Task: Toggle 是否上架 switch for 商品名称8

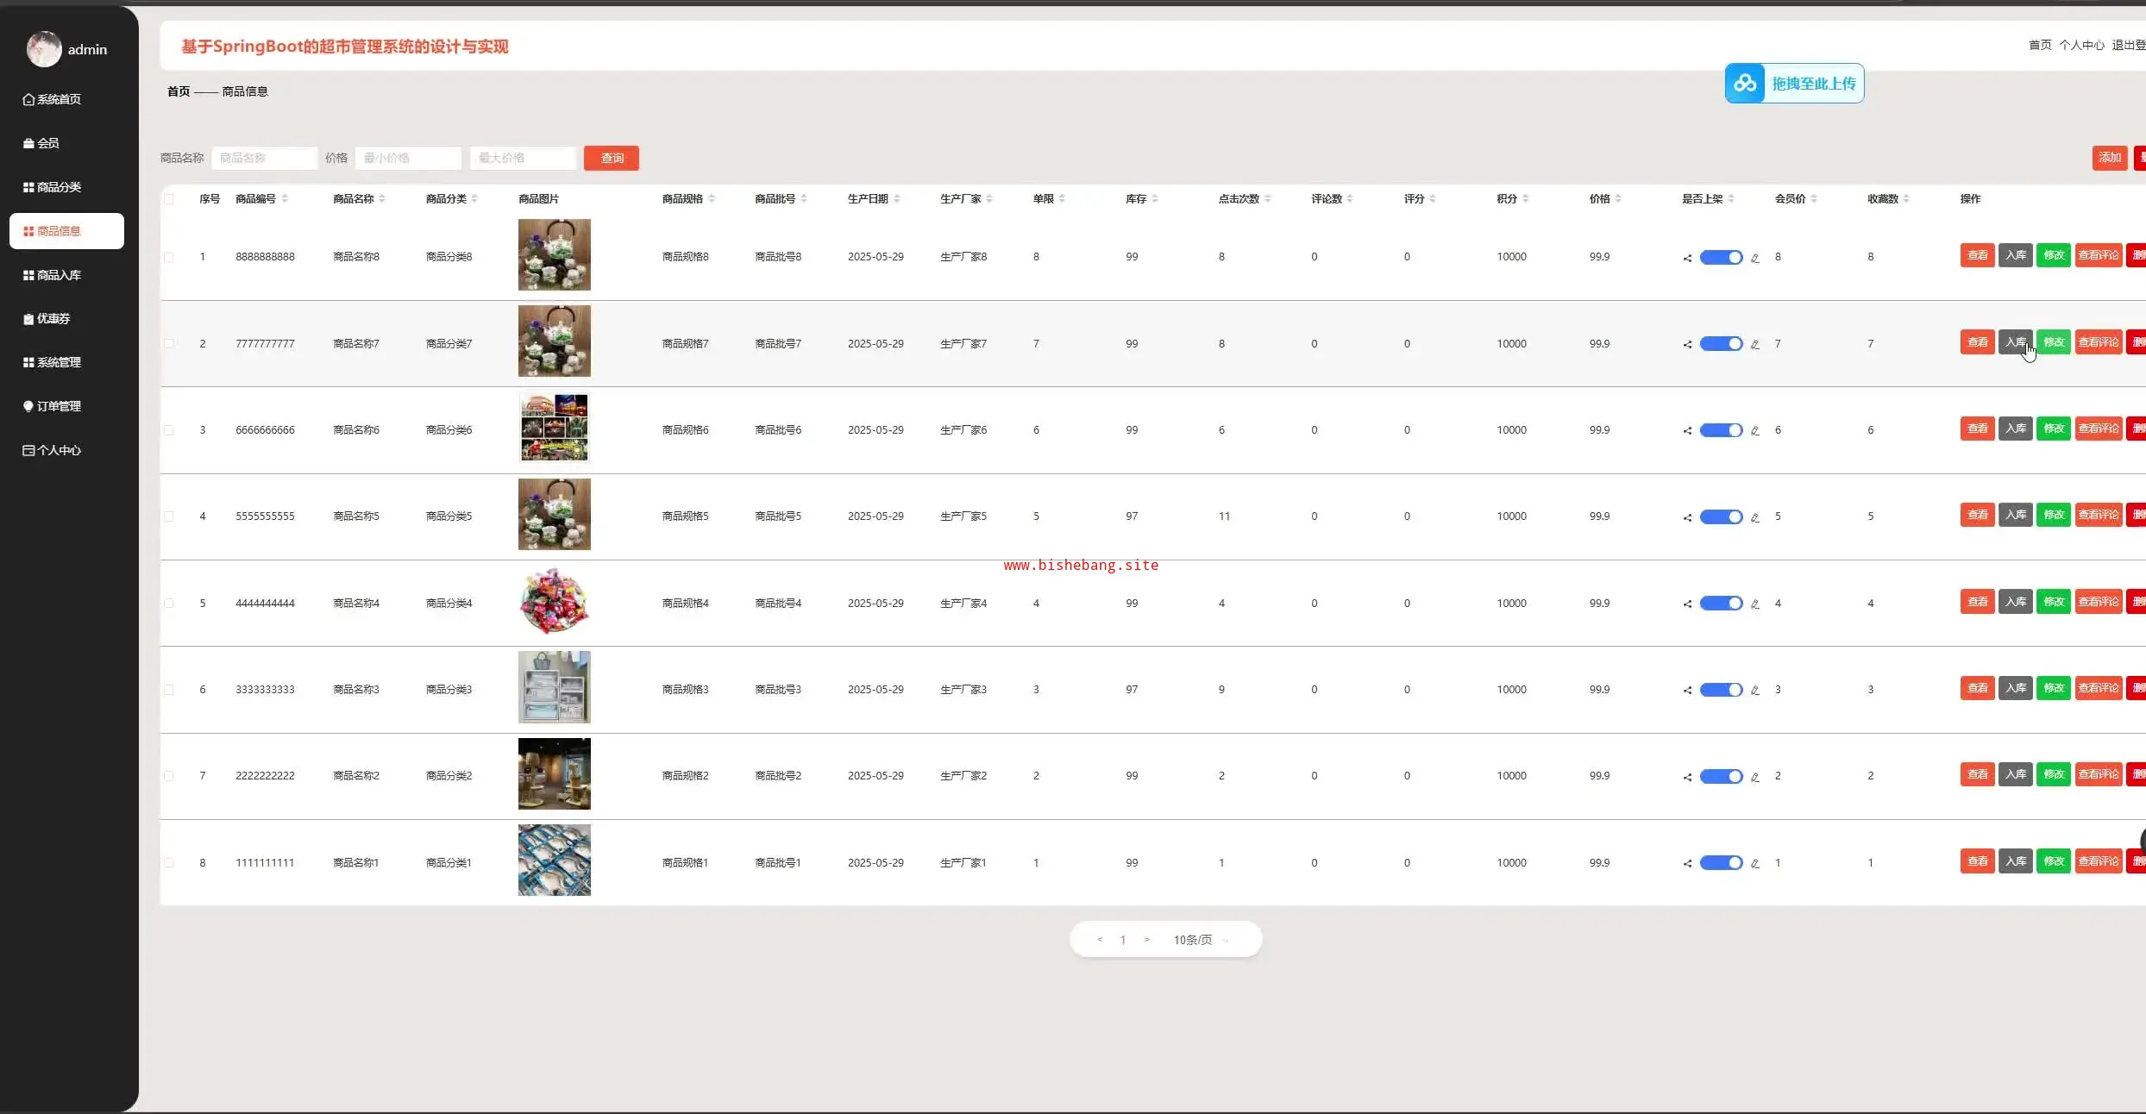Action: [x=1721, y=258]
